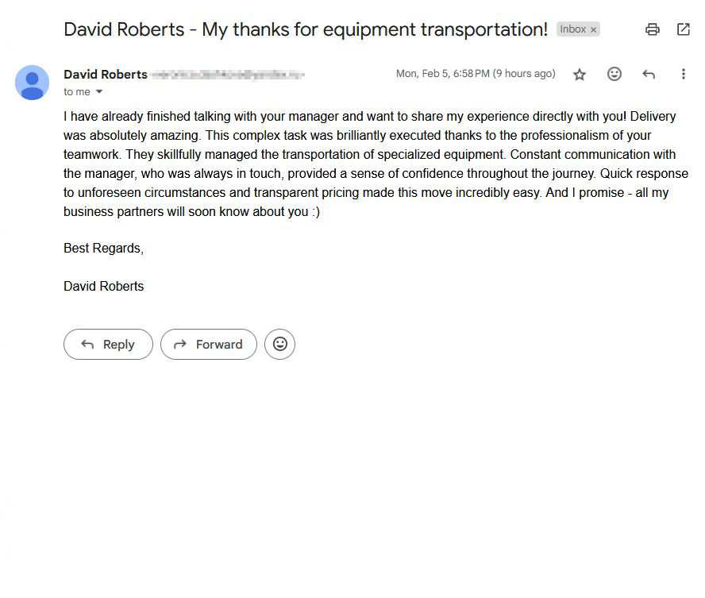The height and width of the screenshot is (598, 705).
Task: Add a smiley reaction below the message body
Action: pyautogui.click(x=279, y=344)
